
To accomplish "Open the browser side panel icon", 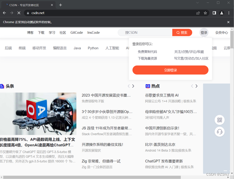I will tap(214, 13).
